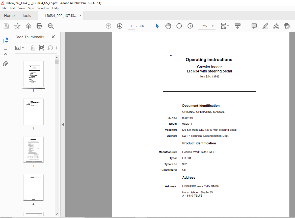Image resolution: width=295 pixels, height=218 pixels.
Task: Click the 'Operating instructions' heading
Action: (x=209, y=60)
